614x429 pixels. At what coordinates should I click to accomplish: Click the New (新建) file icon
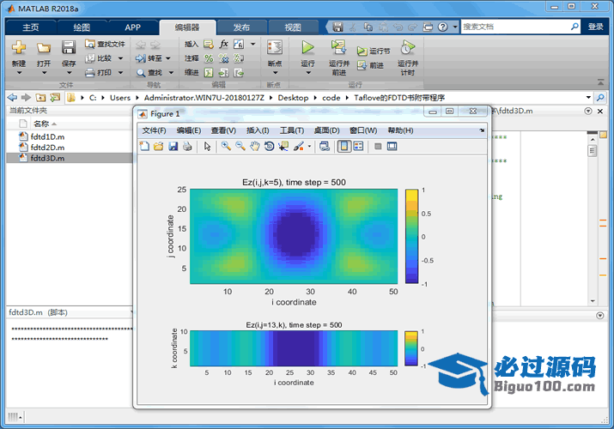click(x=18, y=48)
